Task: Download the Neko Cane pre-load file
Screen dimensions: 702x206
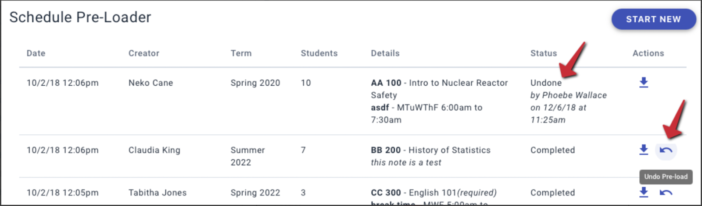Action: point(644,82)
